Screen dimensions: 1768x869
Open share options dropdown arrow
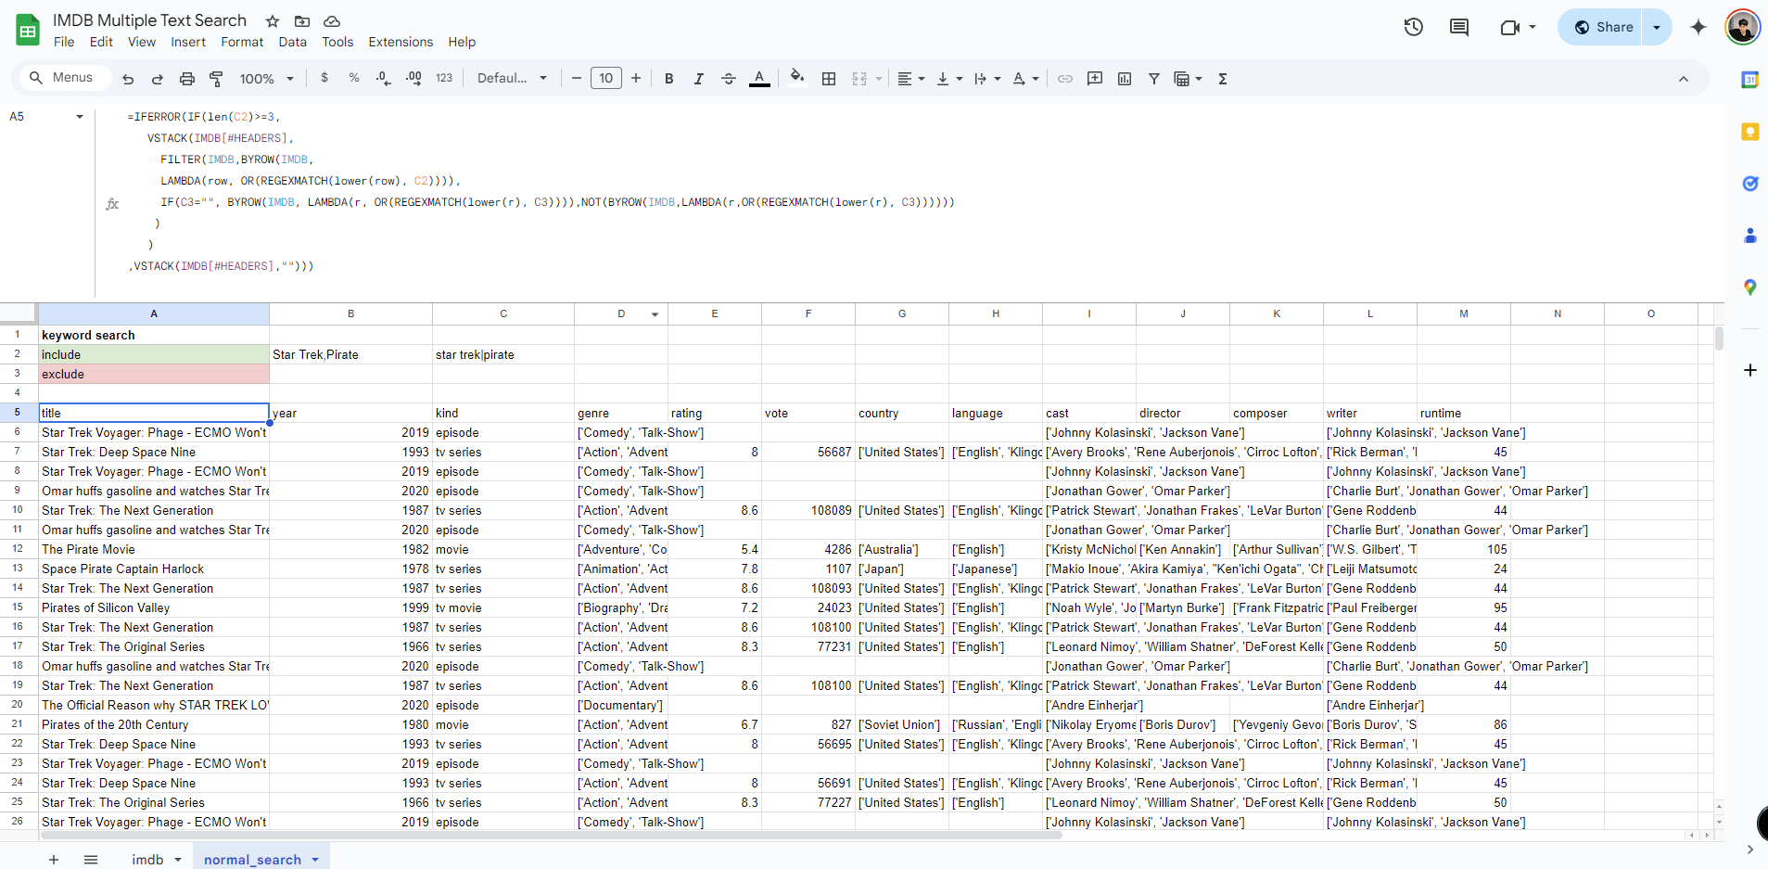coord(1657,27)
